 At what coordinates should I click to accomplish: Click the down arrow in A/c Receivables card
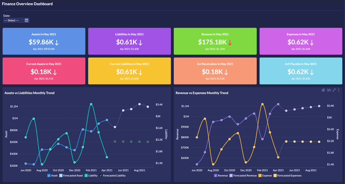click(x=226, y=72)
